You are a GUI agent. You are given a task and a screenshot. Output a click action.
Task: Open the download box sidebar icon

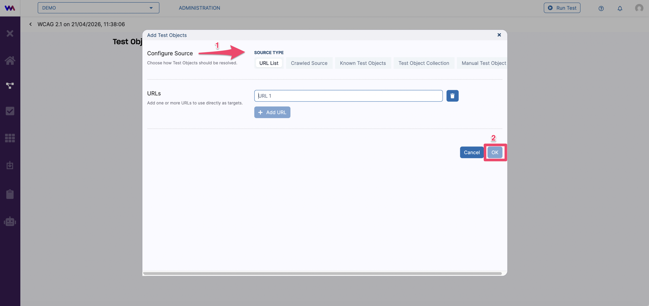[x=10, y=165]
